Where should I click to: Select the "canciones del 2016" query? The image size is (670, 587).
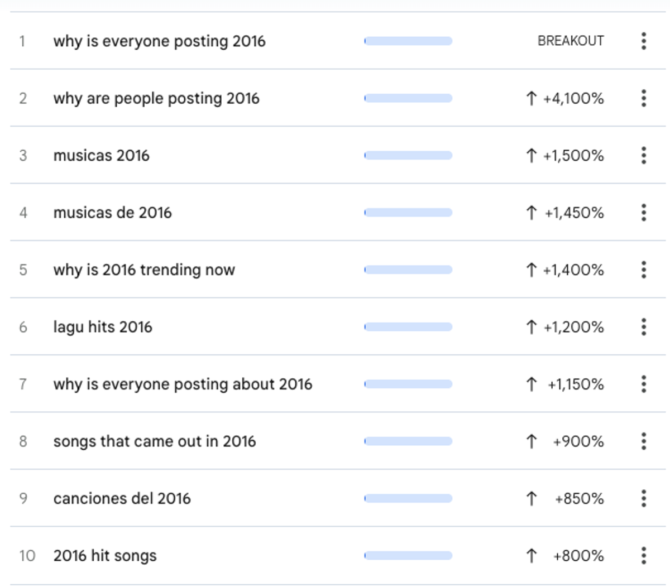click(122, 498)
